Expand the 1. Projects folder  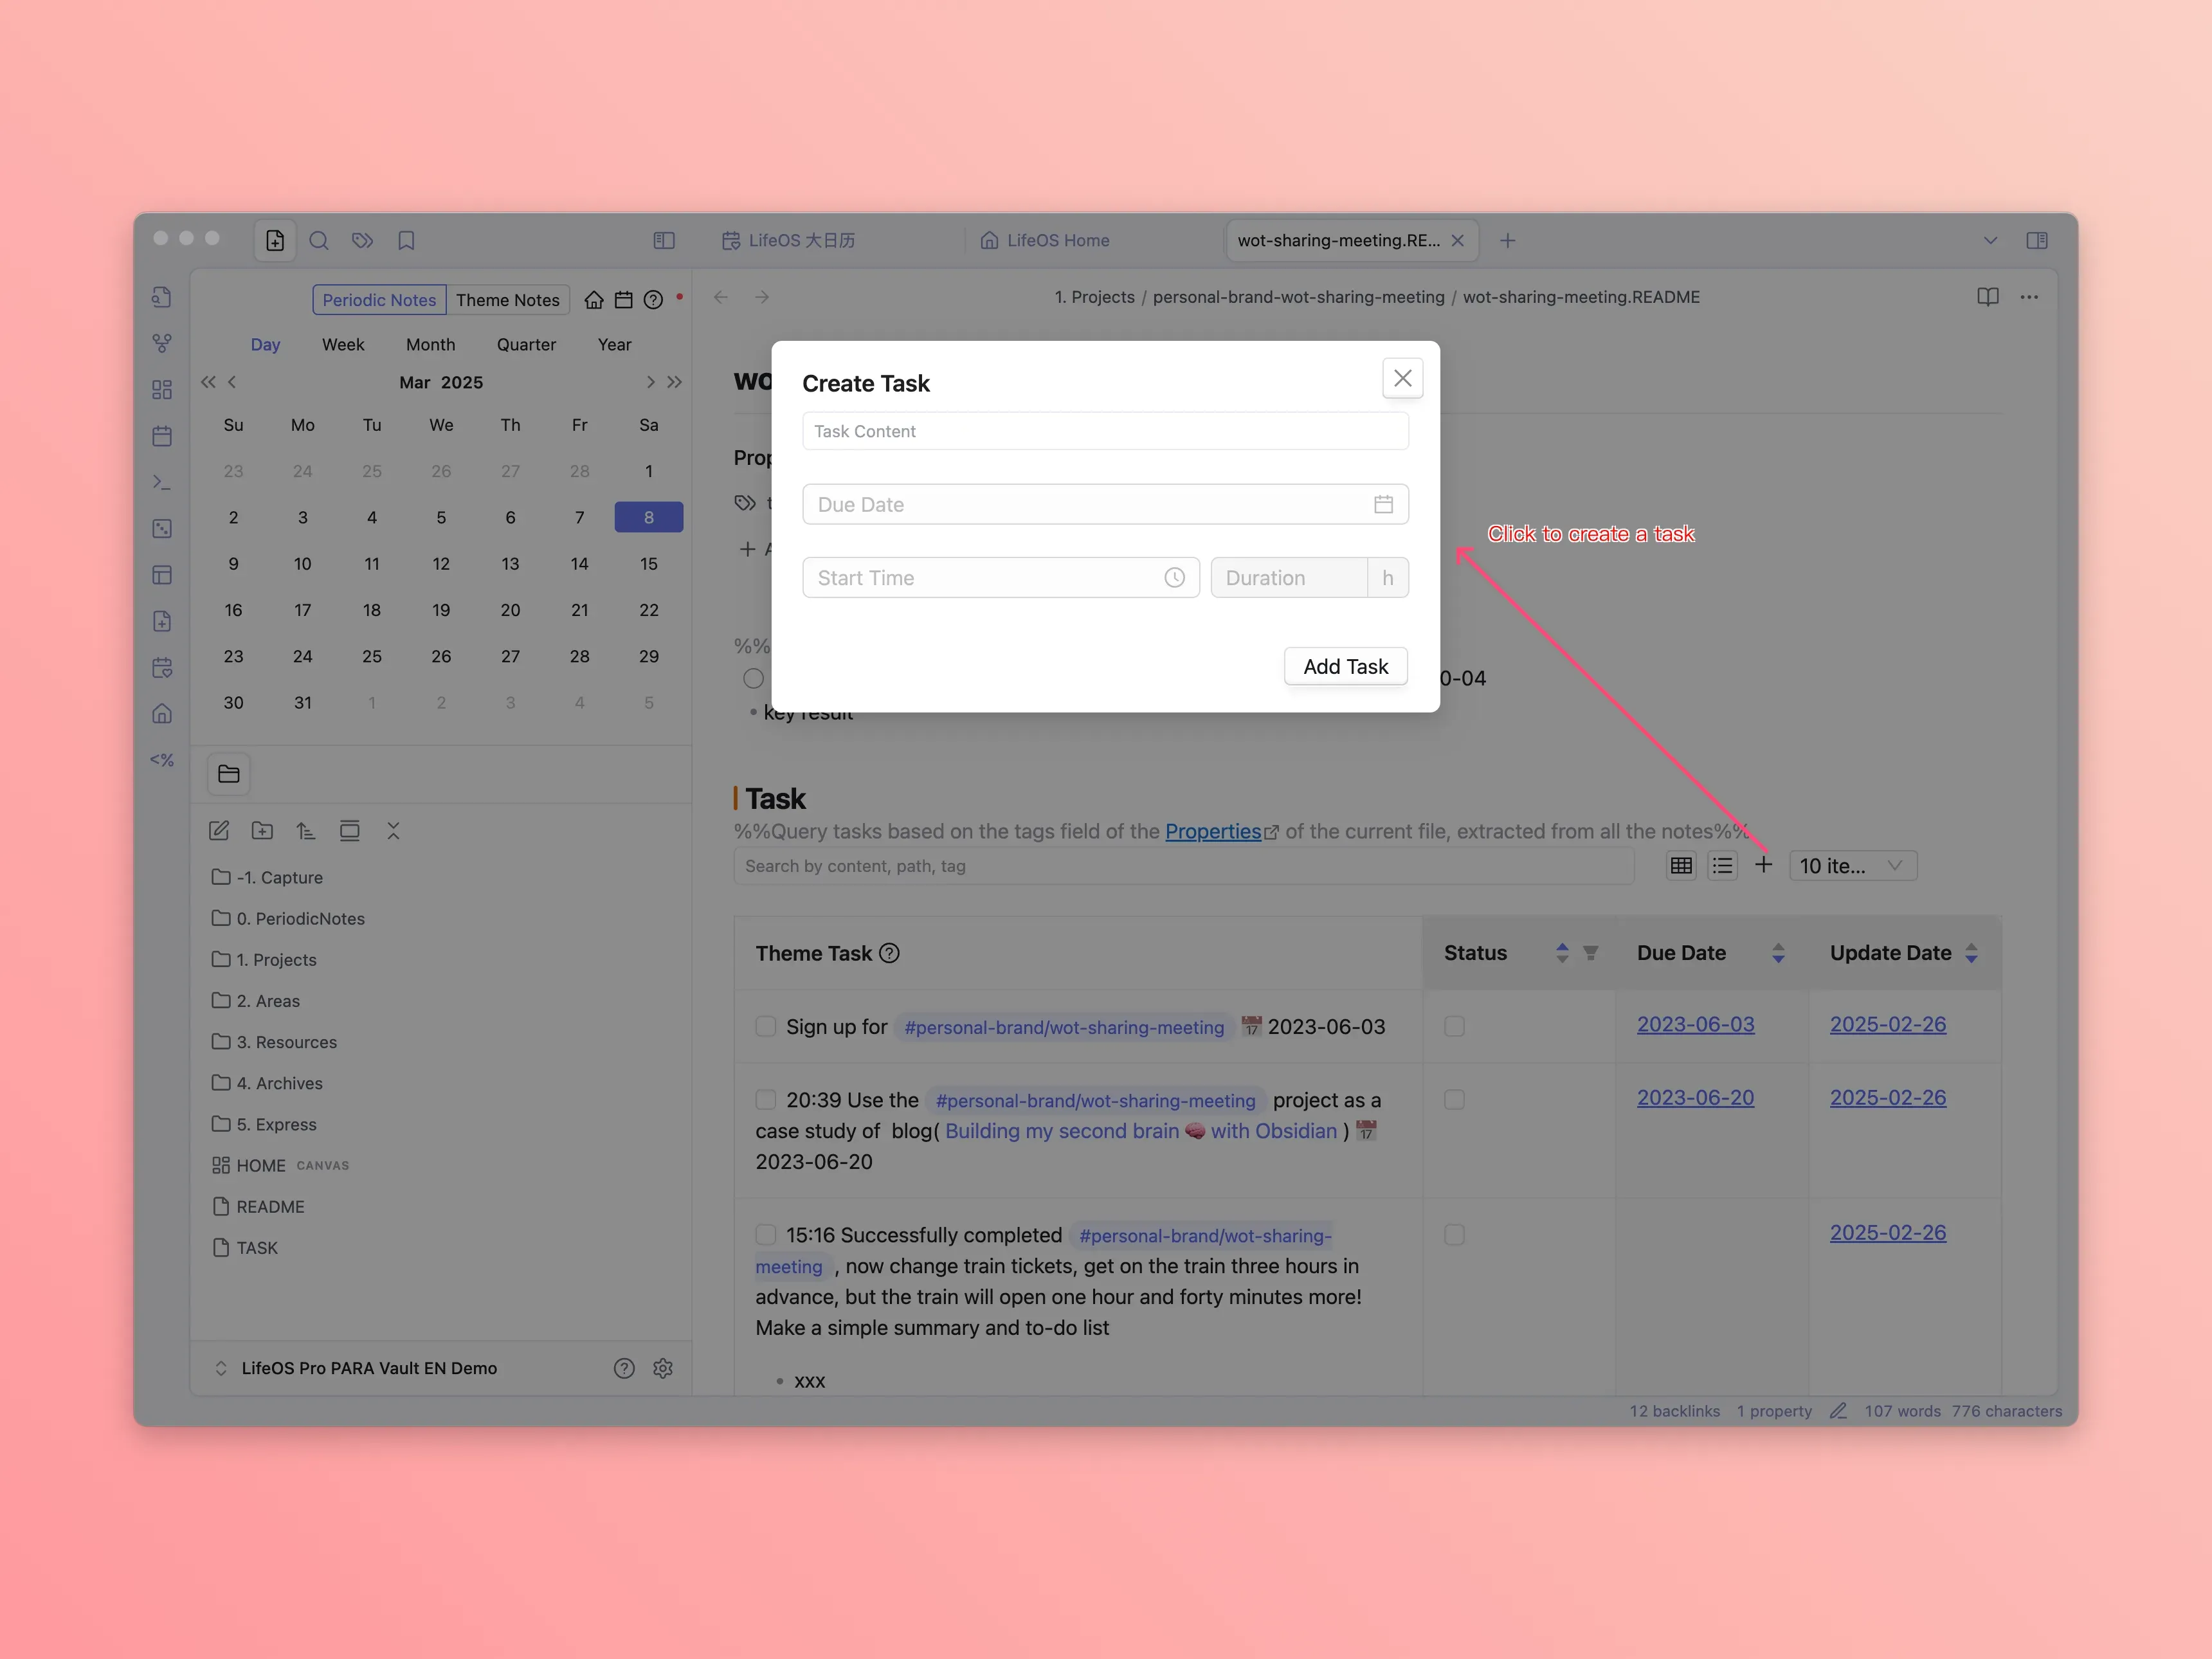(276, 960)
